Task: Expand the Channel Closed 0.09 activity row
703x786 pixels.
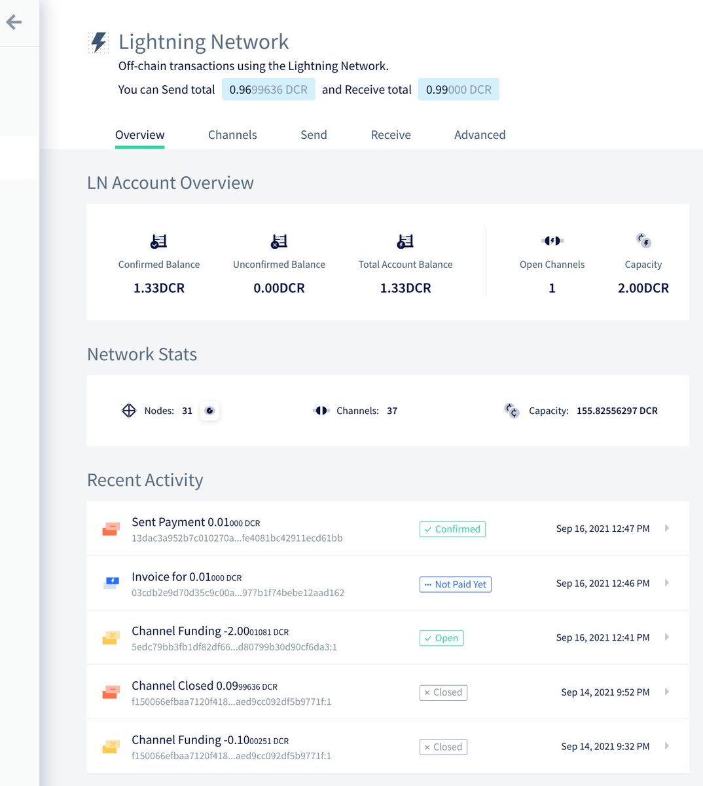Action: pyautogui.click(x=667, y=692)
